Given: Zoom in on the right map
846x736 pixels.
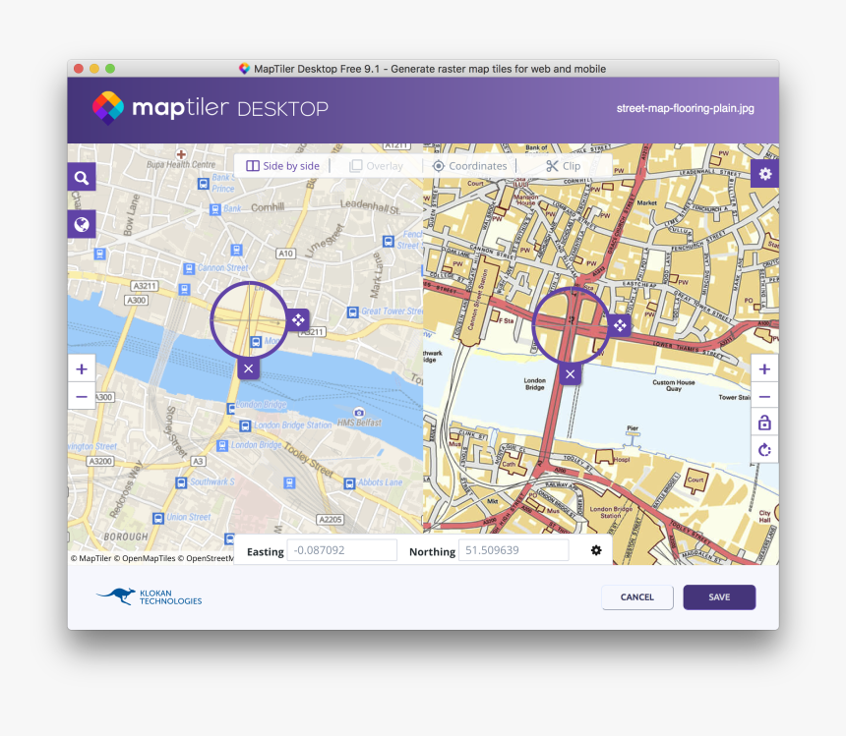Looking at the screenshot, I should 764,369.
